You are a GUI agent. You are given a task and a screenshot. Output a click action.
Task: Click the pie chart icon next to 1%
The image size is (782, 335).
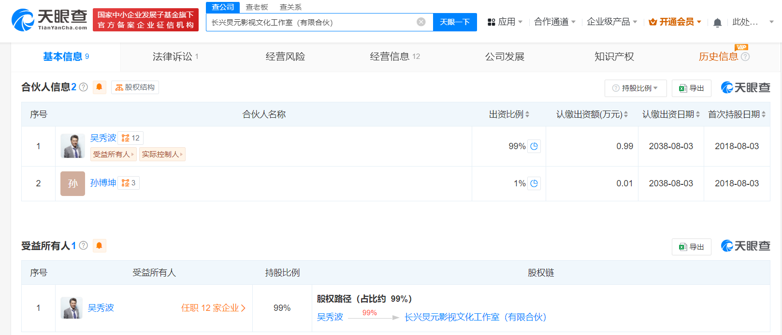[x=534, y=183]
